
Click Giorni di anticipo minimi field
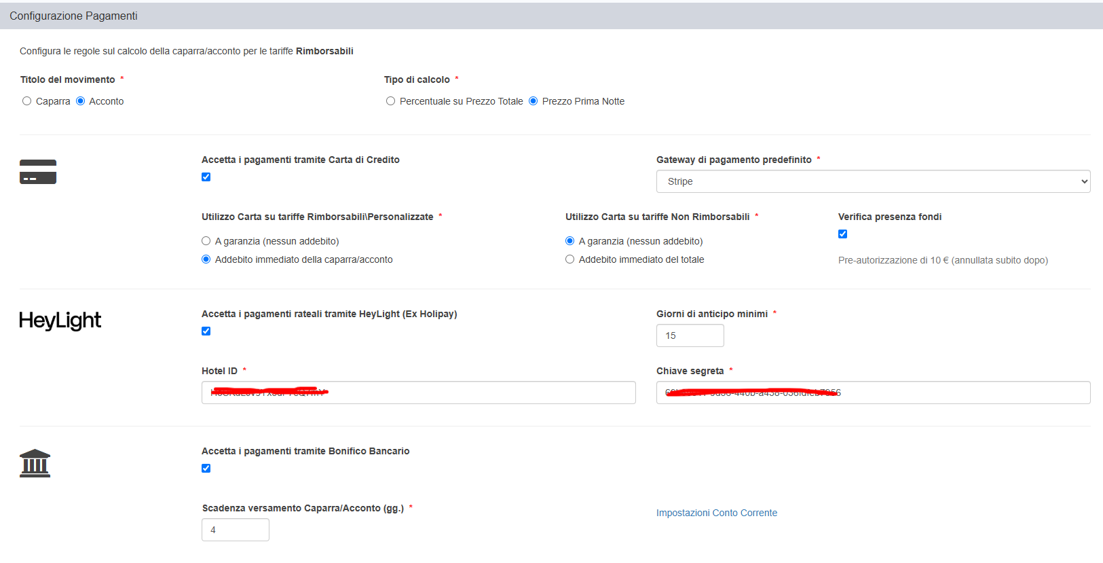[x=690, y=335]
